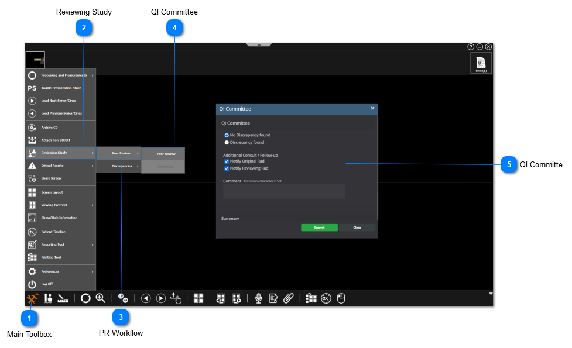Viewport: 572px width, 348px height.
Task: Click the mouse icon in bottom toolbar
Action: 341,298
